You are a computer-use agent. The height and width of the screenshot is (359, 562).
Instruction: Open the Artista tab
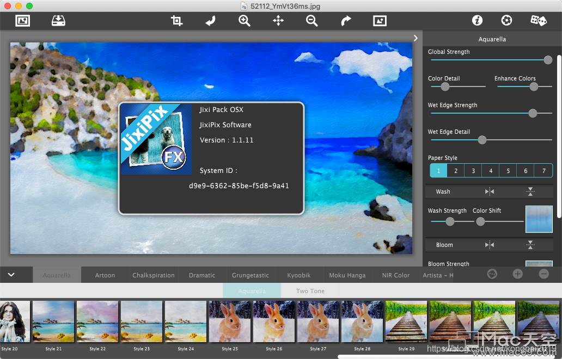[438, 275]
